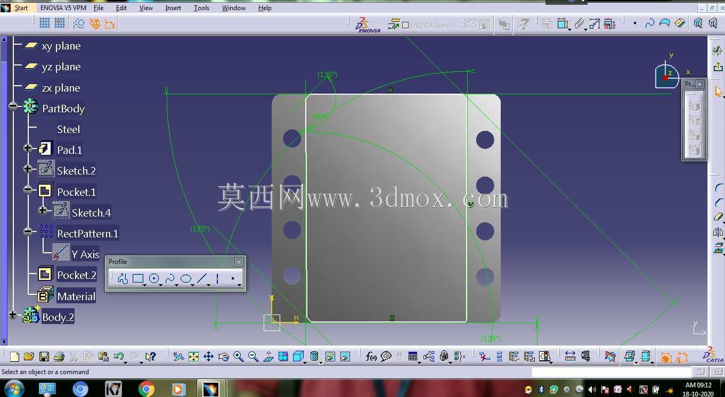Image resolution: width=725 pixels, height=397 pixels.
Task: Open the Start menu of CATIA
Action: [21, 8]
